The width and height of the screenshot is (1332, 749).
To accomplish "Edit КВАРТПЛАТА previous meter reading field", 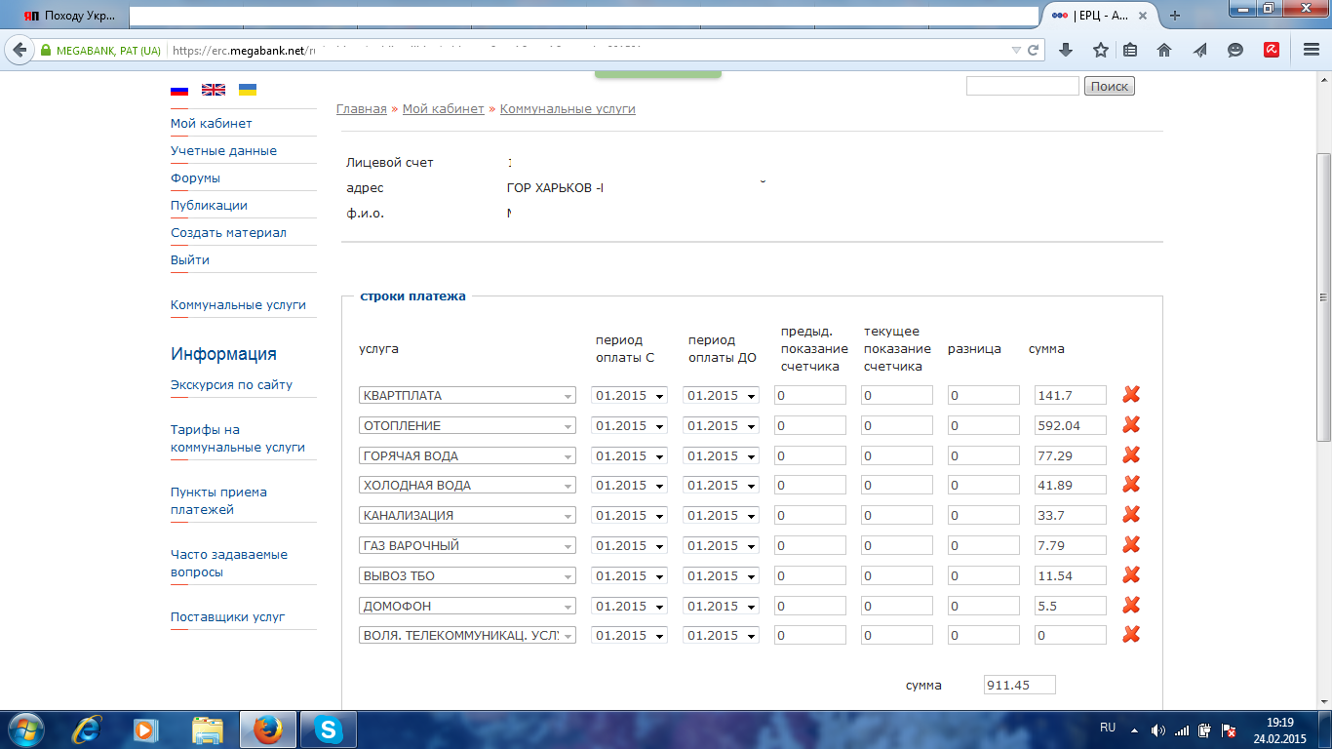I will pyautogui.click(x=810, y=396).
